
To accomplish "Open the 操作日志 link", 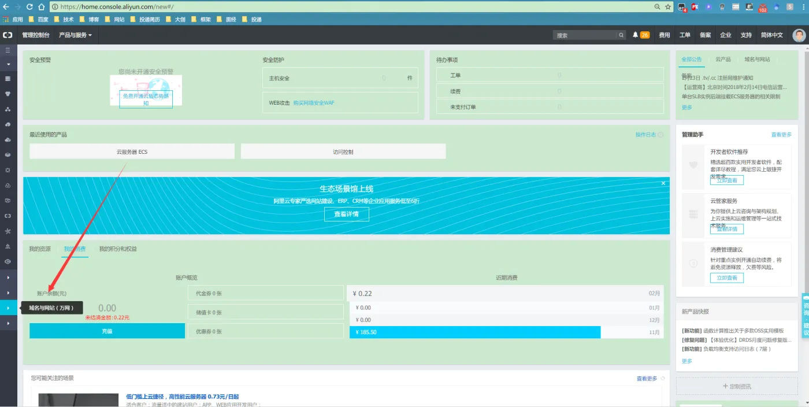I will [x=645, y=135].
